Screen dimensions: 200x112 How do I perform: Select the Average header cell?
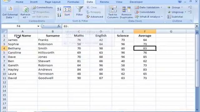(x=145, y=36)
